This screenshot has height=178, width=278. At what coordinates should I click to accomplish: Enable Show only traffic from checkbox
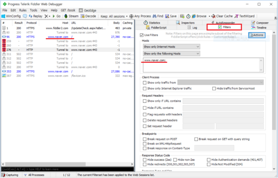click(145, 83)
